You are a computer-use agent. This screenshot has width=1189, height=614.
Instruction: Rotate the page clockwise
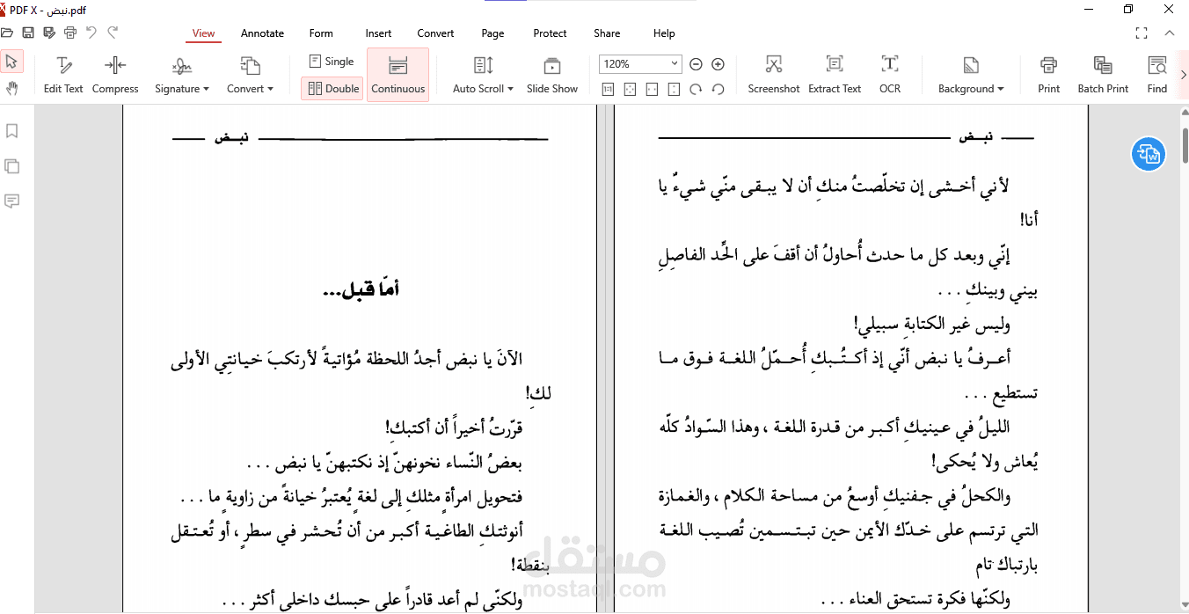point(696,89)
